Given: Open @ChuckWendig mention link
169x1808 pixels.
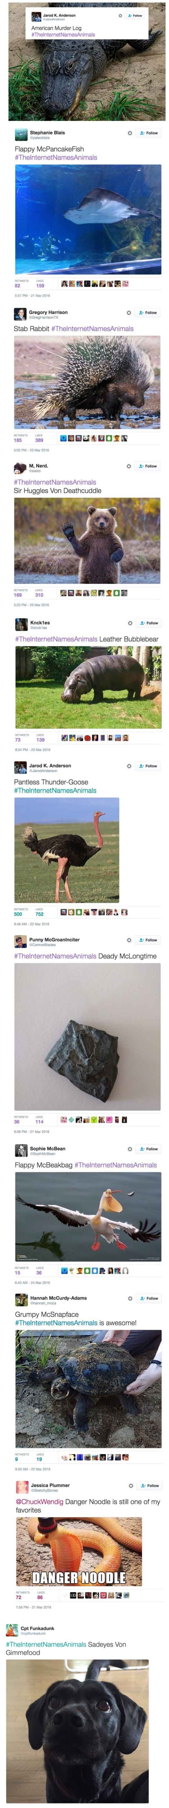Looking at the screenshot, I should 40,1502.
